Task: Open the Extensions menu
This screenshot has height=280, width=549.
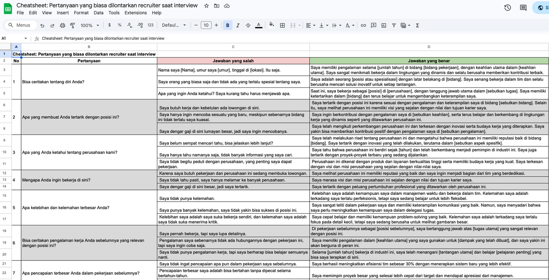Action: (x=136, y=13)
